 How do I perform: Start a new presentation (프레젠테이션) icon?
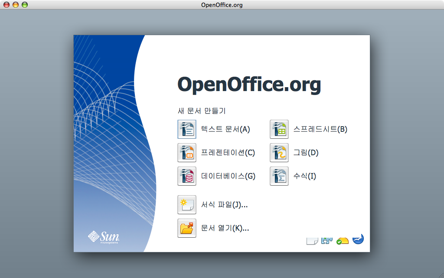(x=187, y=153)
